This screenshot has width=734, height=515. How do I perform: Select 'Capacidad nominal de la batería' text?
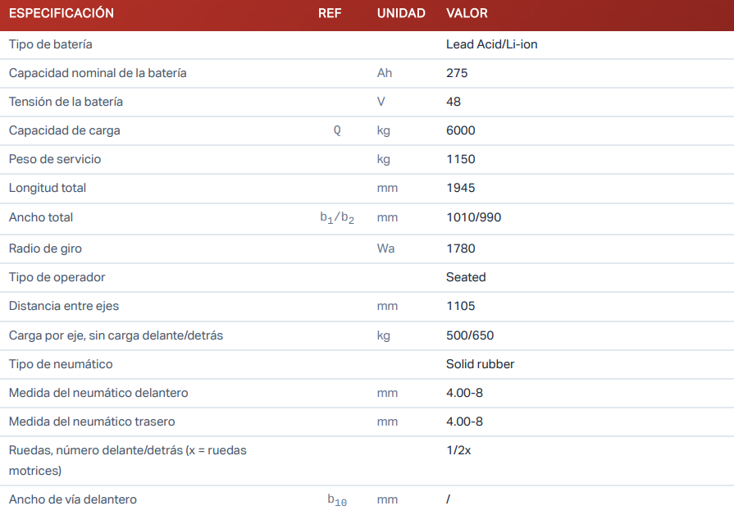coord(98,73)
